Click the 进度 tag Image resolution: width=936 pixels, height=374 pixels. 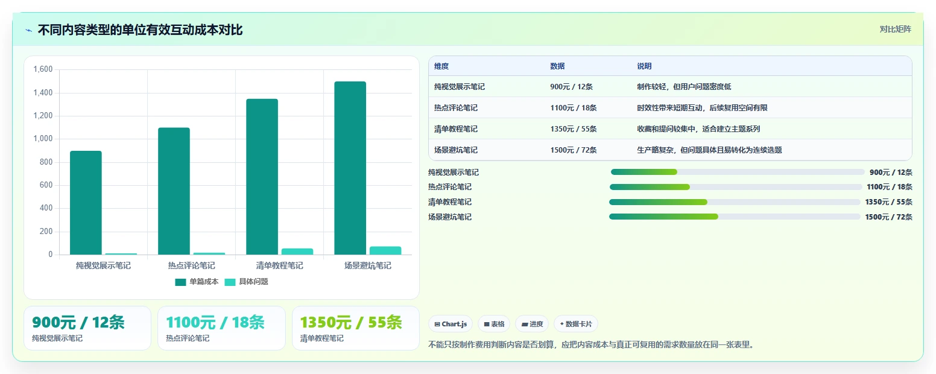532,324
